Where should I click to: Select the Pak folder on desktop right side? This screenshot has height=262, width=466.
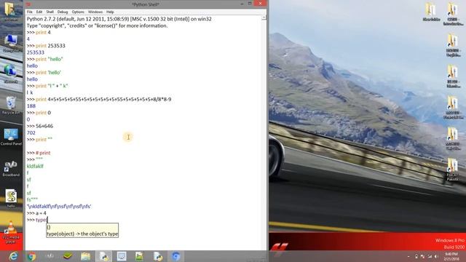(x=452, y=170)
